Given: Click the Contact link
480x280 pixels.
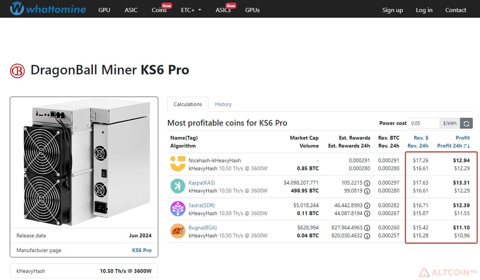Looking at the screenshot, I should pos(456,10).
